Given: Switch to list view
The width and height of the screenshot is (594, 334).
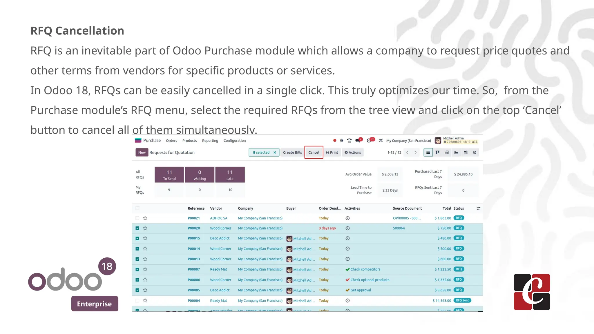Looking at the screenshot, I should [428, 153].
